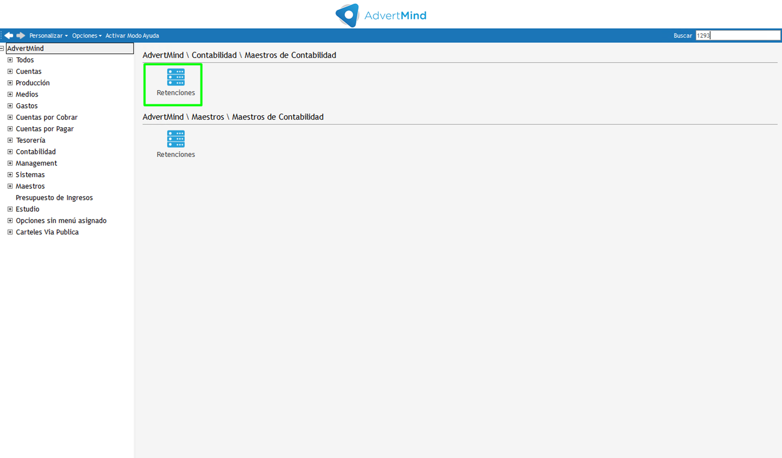Select Management in the navigation tree
782x458 pixels.
click(x=37, y=163)
